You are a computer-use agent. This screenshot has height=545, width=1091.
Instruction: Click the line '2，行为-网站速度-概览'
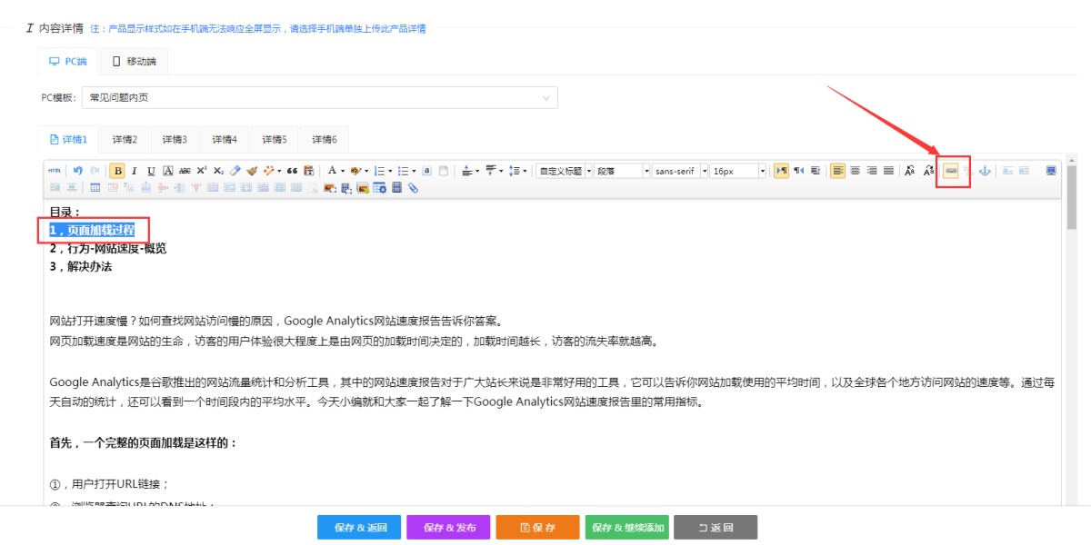click(108, 248)
